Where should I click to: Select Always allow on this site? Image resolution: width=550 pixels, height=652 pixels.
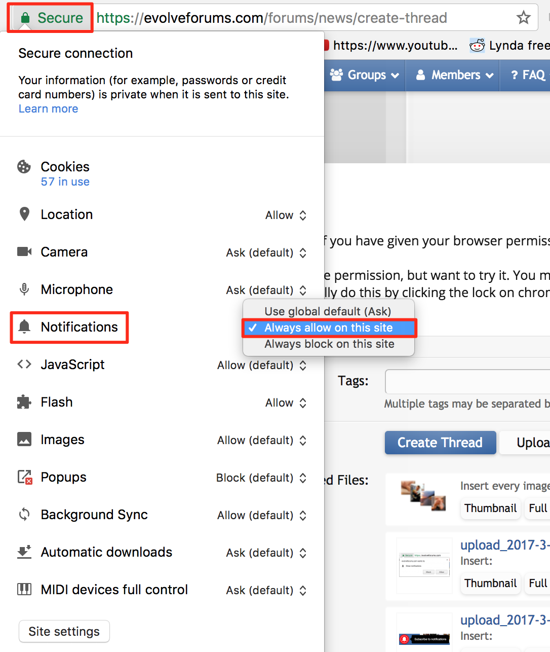pos(328,328)
